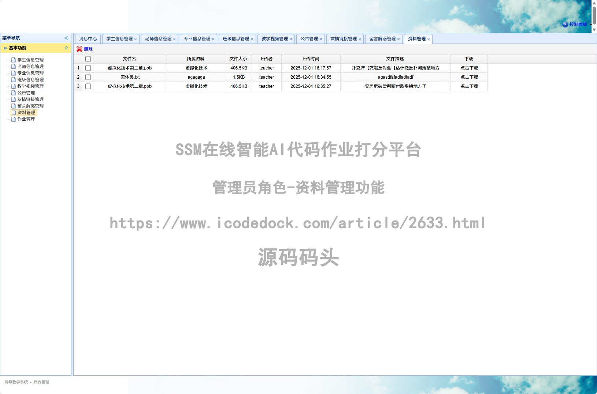Toggle the select-all checkbox in table header
Viewport: 597px width, 394px height.
point(88,59)
